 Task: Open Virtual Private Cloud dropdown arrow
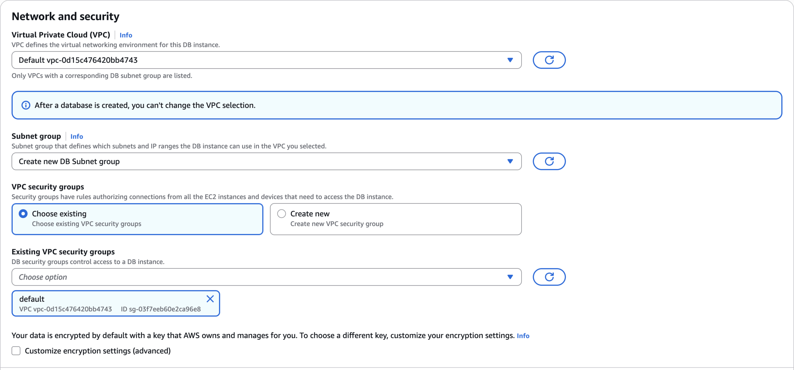click(x=510, y=60)
